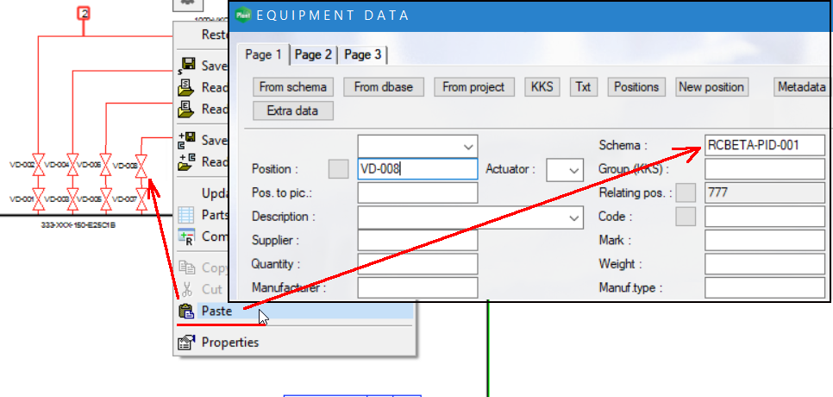The width and height of the screenshot is (833, 397).
Task: Click the Position field containing VD-008
Action: [x=417, y=169]
